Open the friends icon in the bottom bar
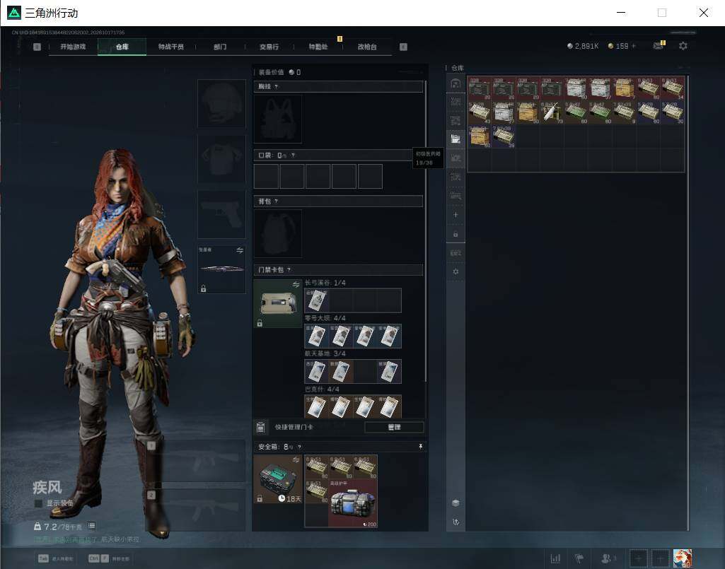 [607, 558]
